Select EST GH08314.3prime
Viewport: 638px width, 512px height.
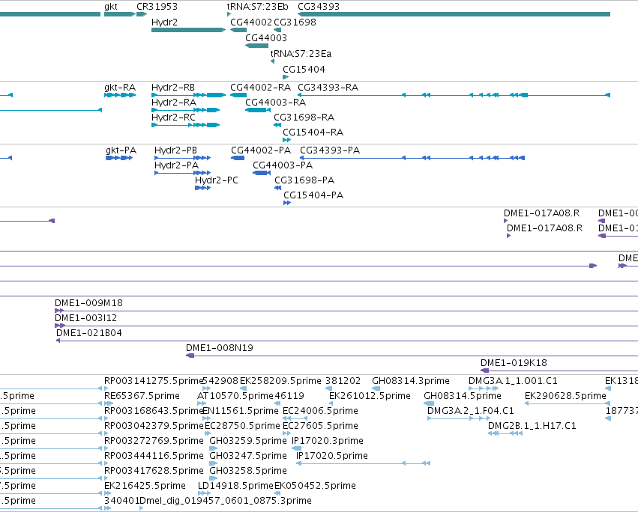tap(411, 381)
